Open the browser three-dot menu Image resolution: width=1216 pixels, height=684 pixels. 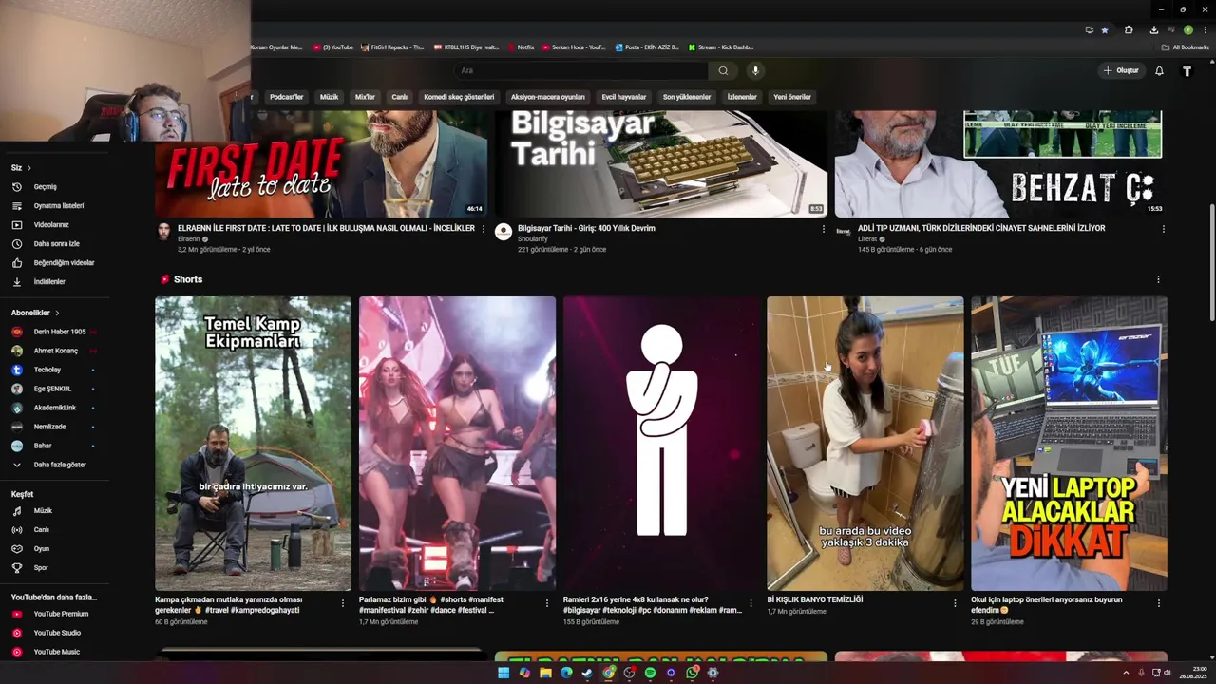click(1205, 29)
